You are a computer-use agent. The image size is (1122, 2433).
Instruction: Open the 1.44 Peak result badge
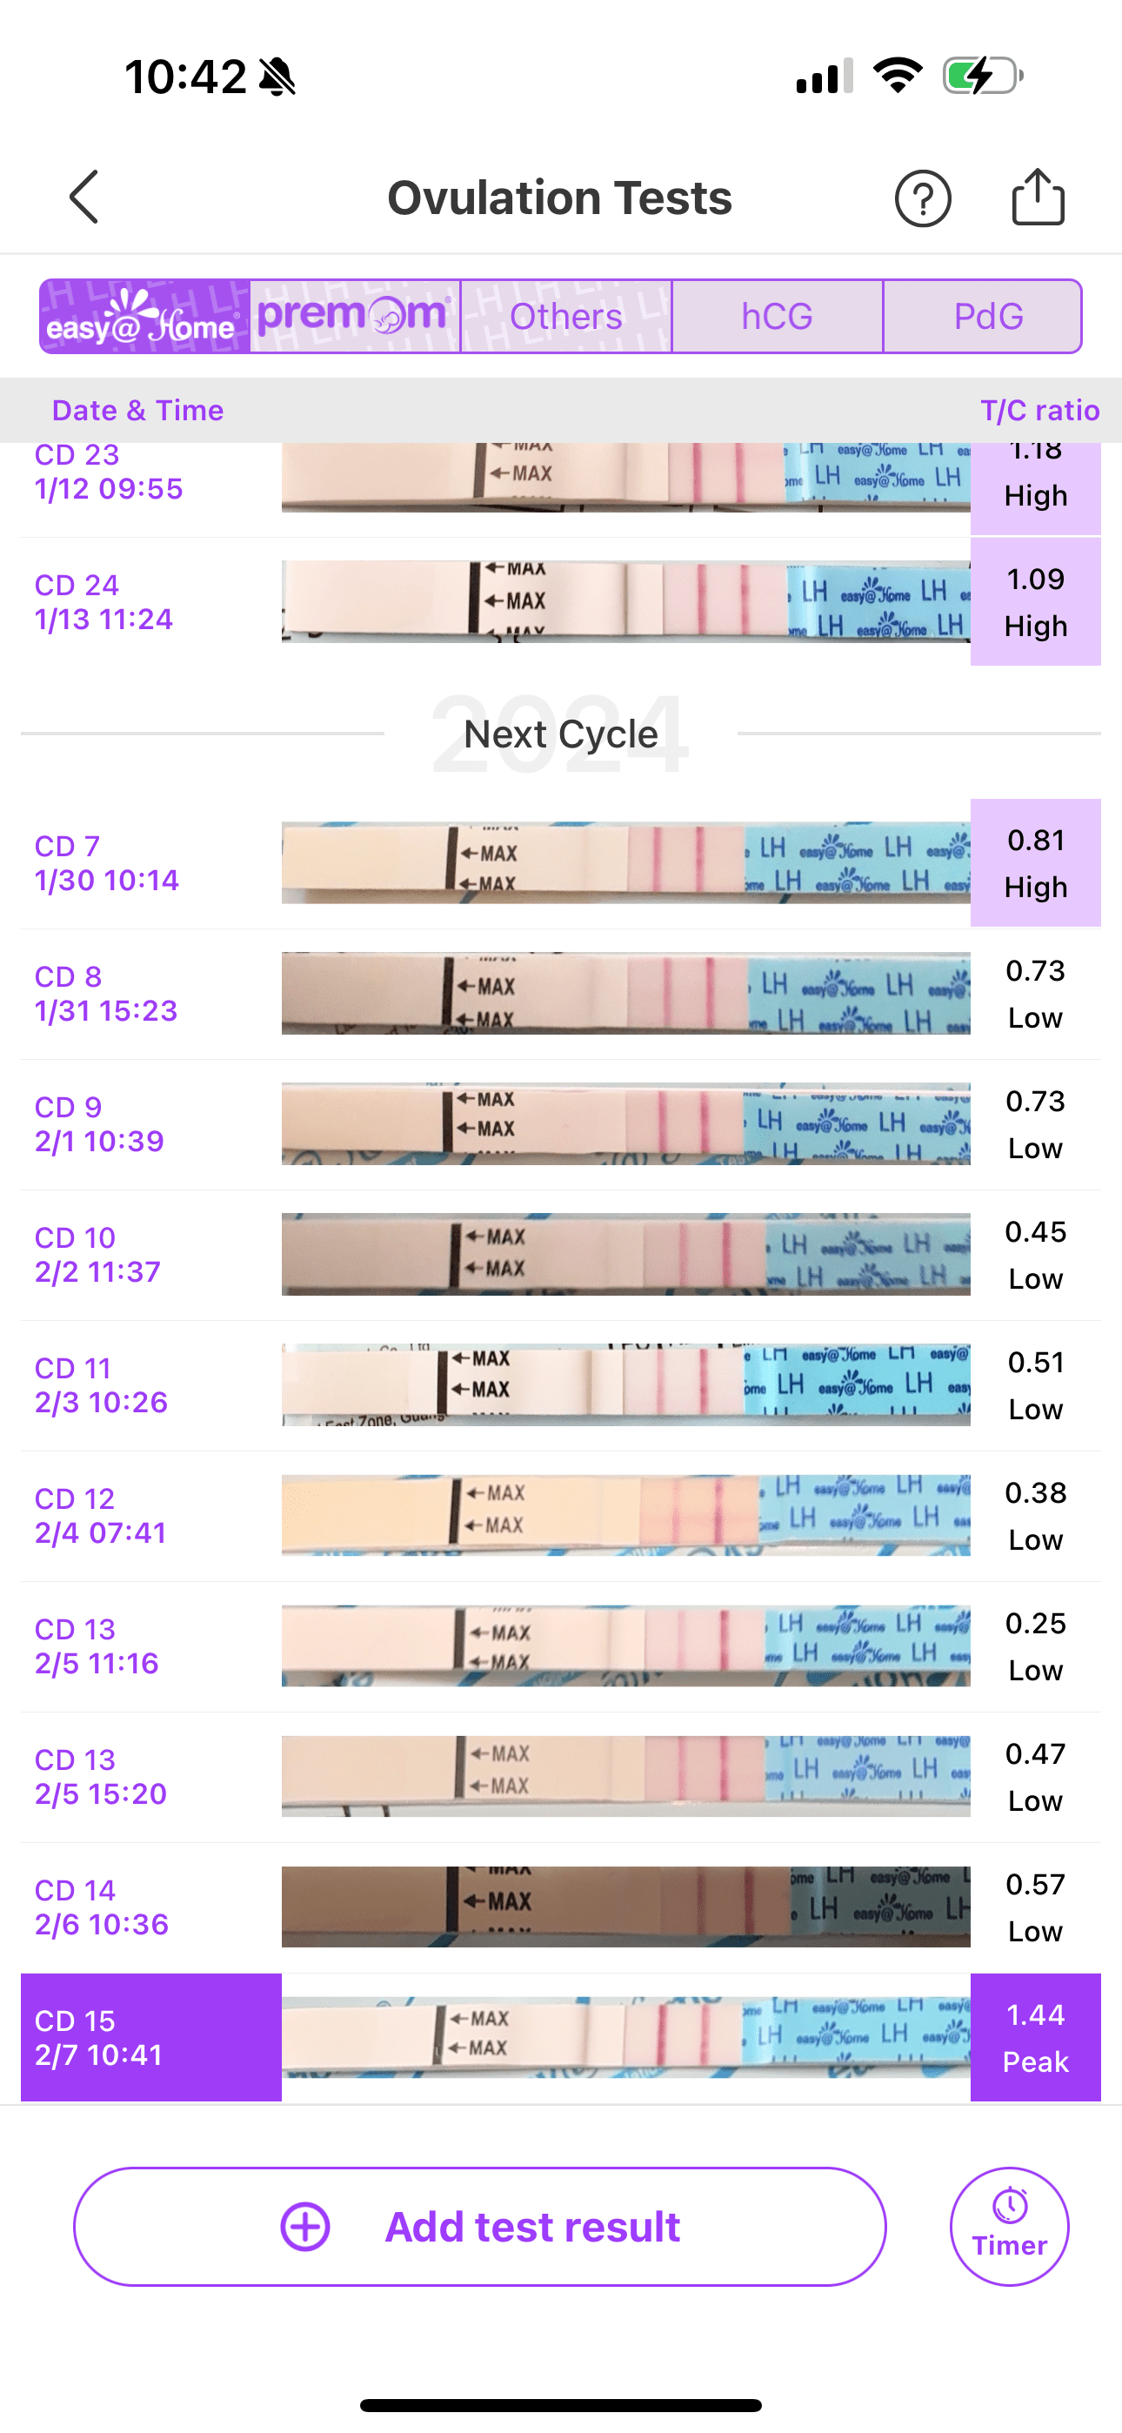[1035, 2037]
